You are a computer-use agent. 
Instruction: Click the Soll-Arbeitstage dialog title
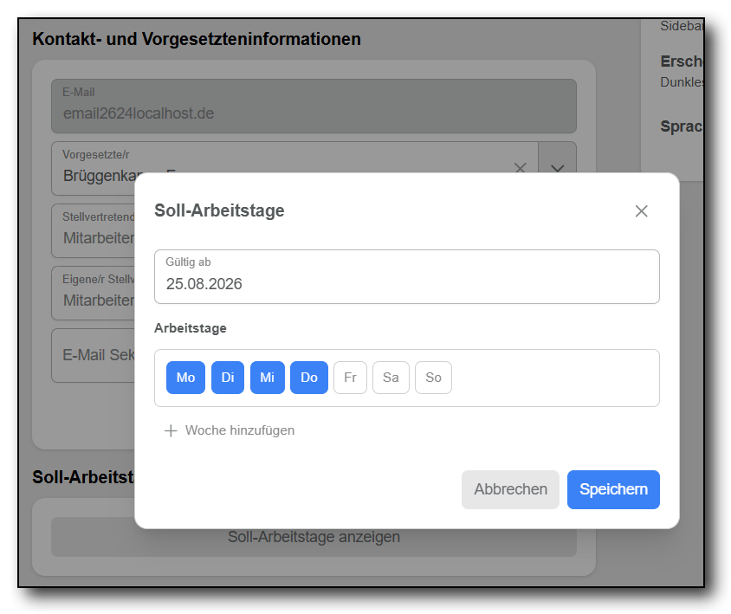point(219,210)
